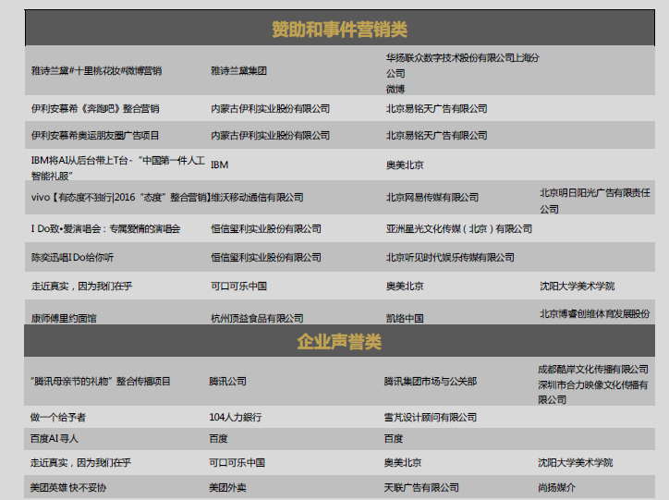This screenshot has width=669, height=500.
Task: Click the 杭州顶益食品有限公司 cell
Action: [257, 318]
